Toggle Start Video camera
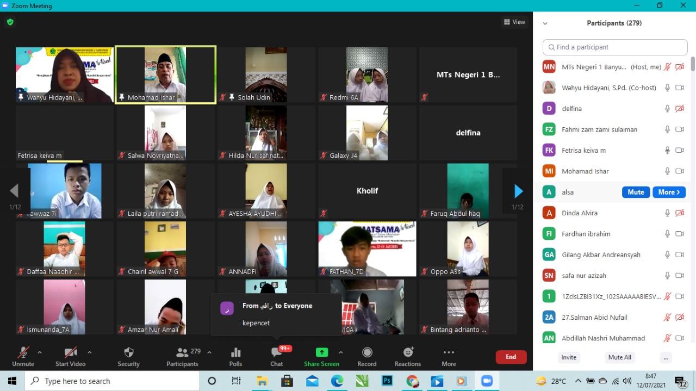 70,352
